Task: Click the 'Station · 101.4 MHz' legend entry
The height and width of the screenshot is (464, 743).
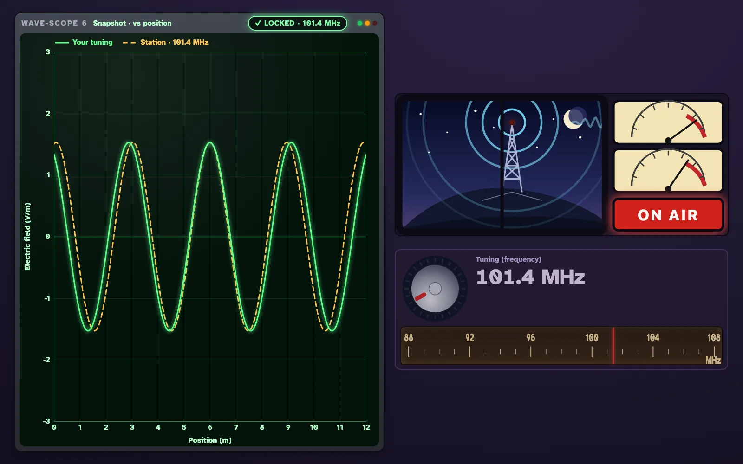Action: [x=165, y=42]
